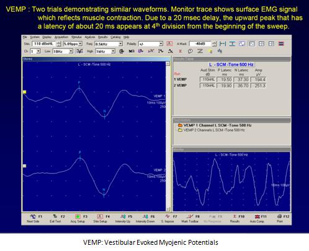This screenshot has width=309, height=251.
Task: Click the Auto Comp F11 icon
Action: pyautogui.click(x=257, y=216)
